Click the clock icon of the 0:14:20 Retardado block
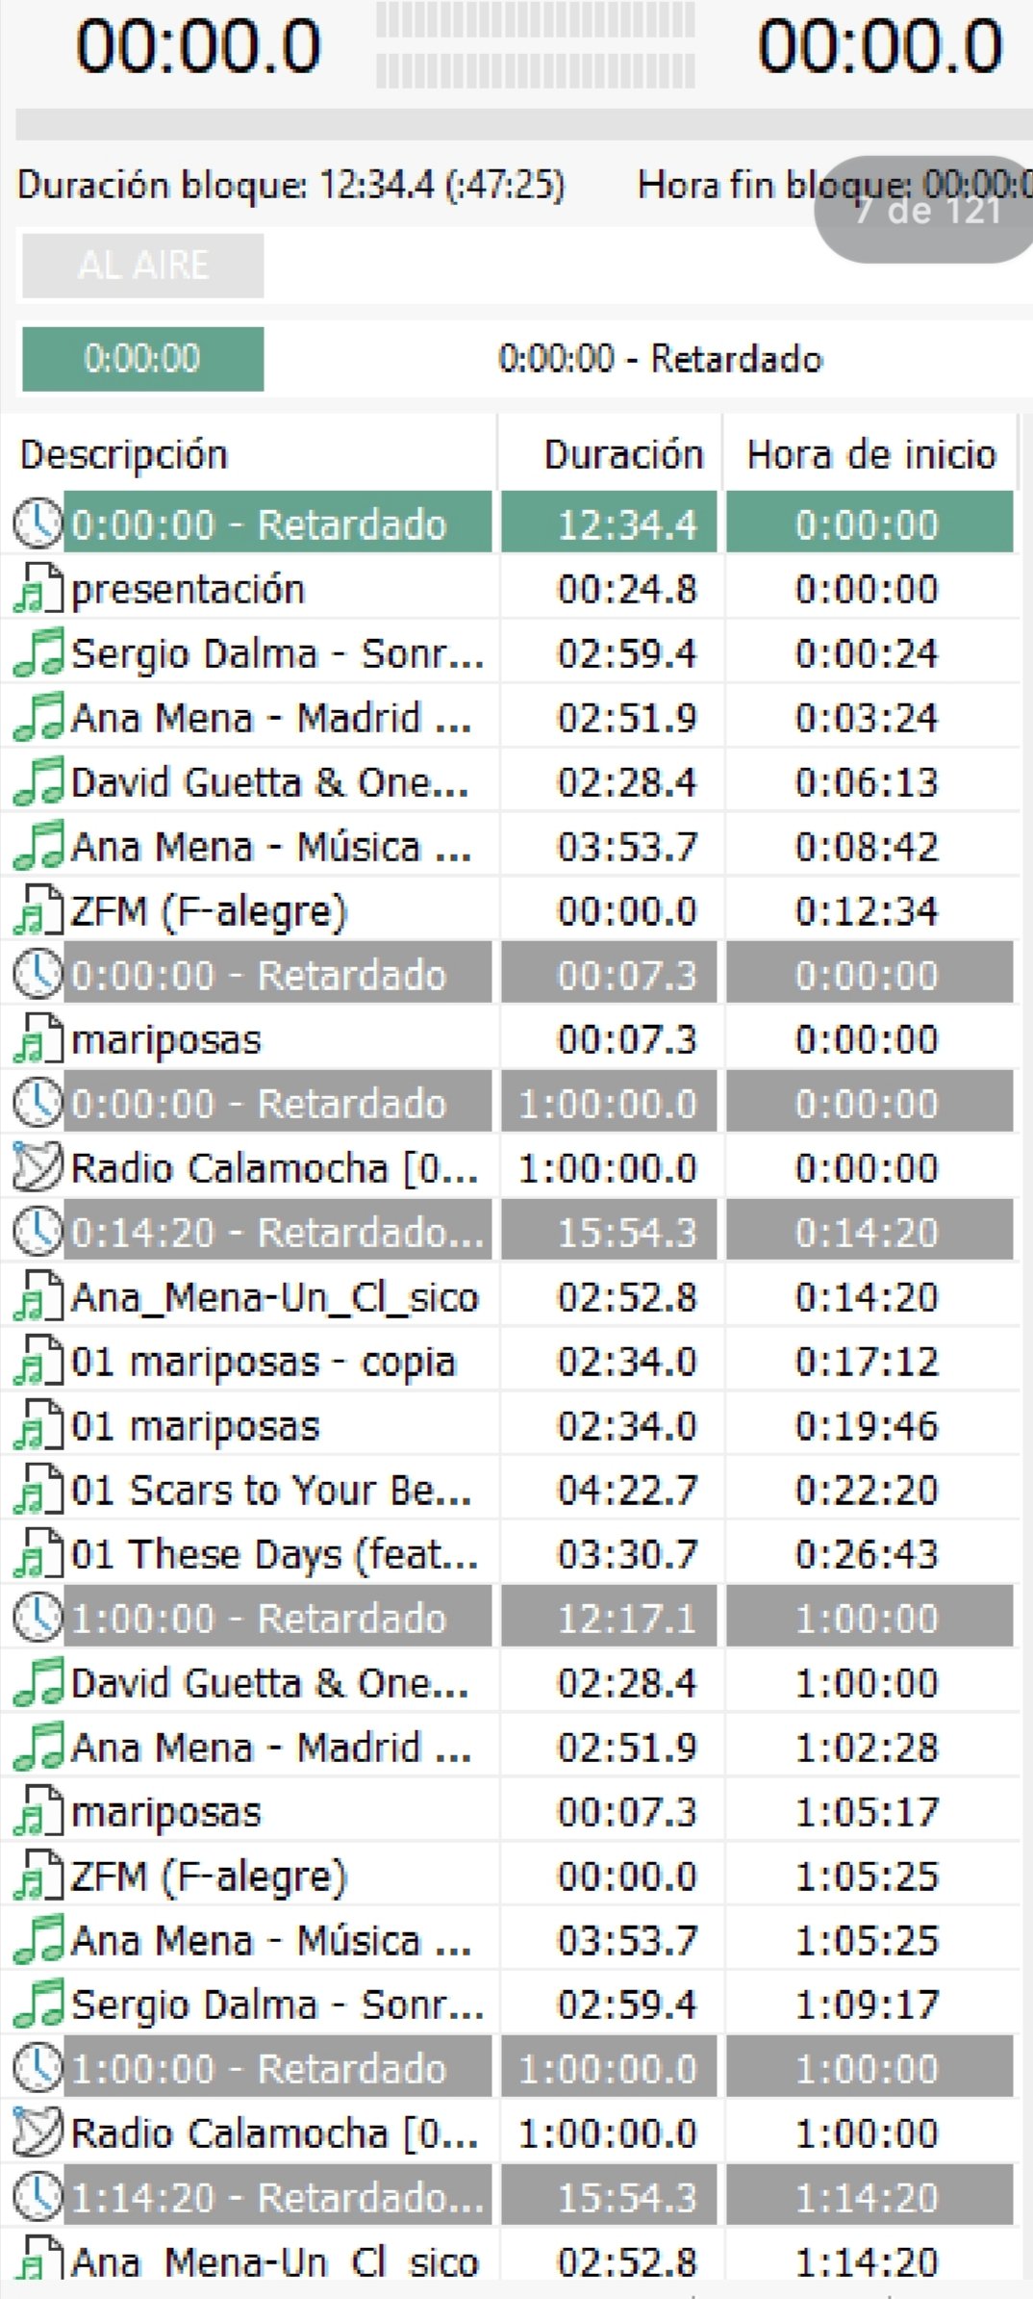1033x2299 pixels. 38,1232
